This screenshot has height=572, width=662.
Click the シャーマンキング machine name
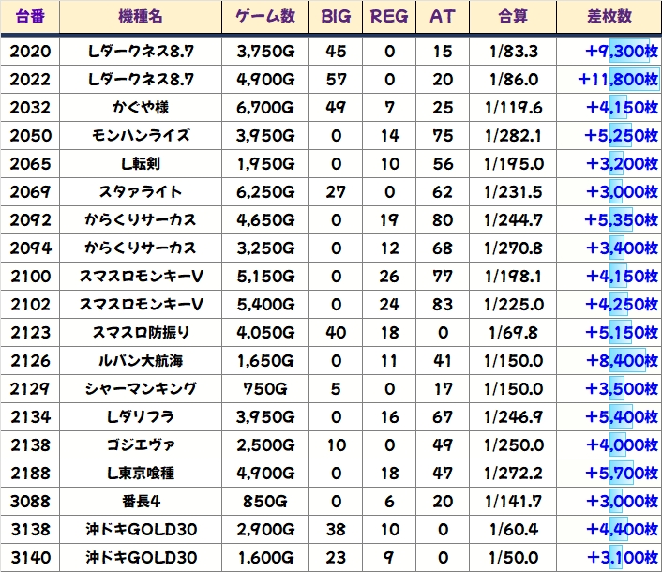[141, 389]
